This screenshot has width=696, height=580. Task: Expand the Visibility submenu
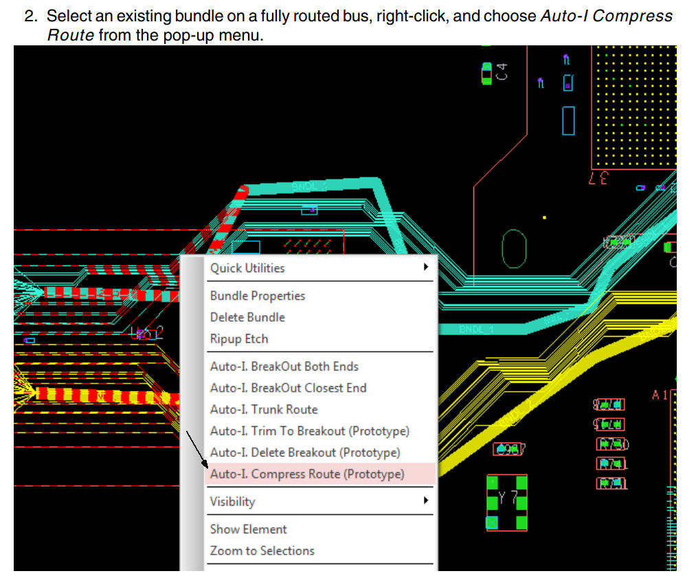coord(320,502)
